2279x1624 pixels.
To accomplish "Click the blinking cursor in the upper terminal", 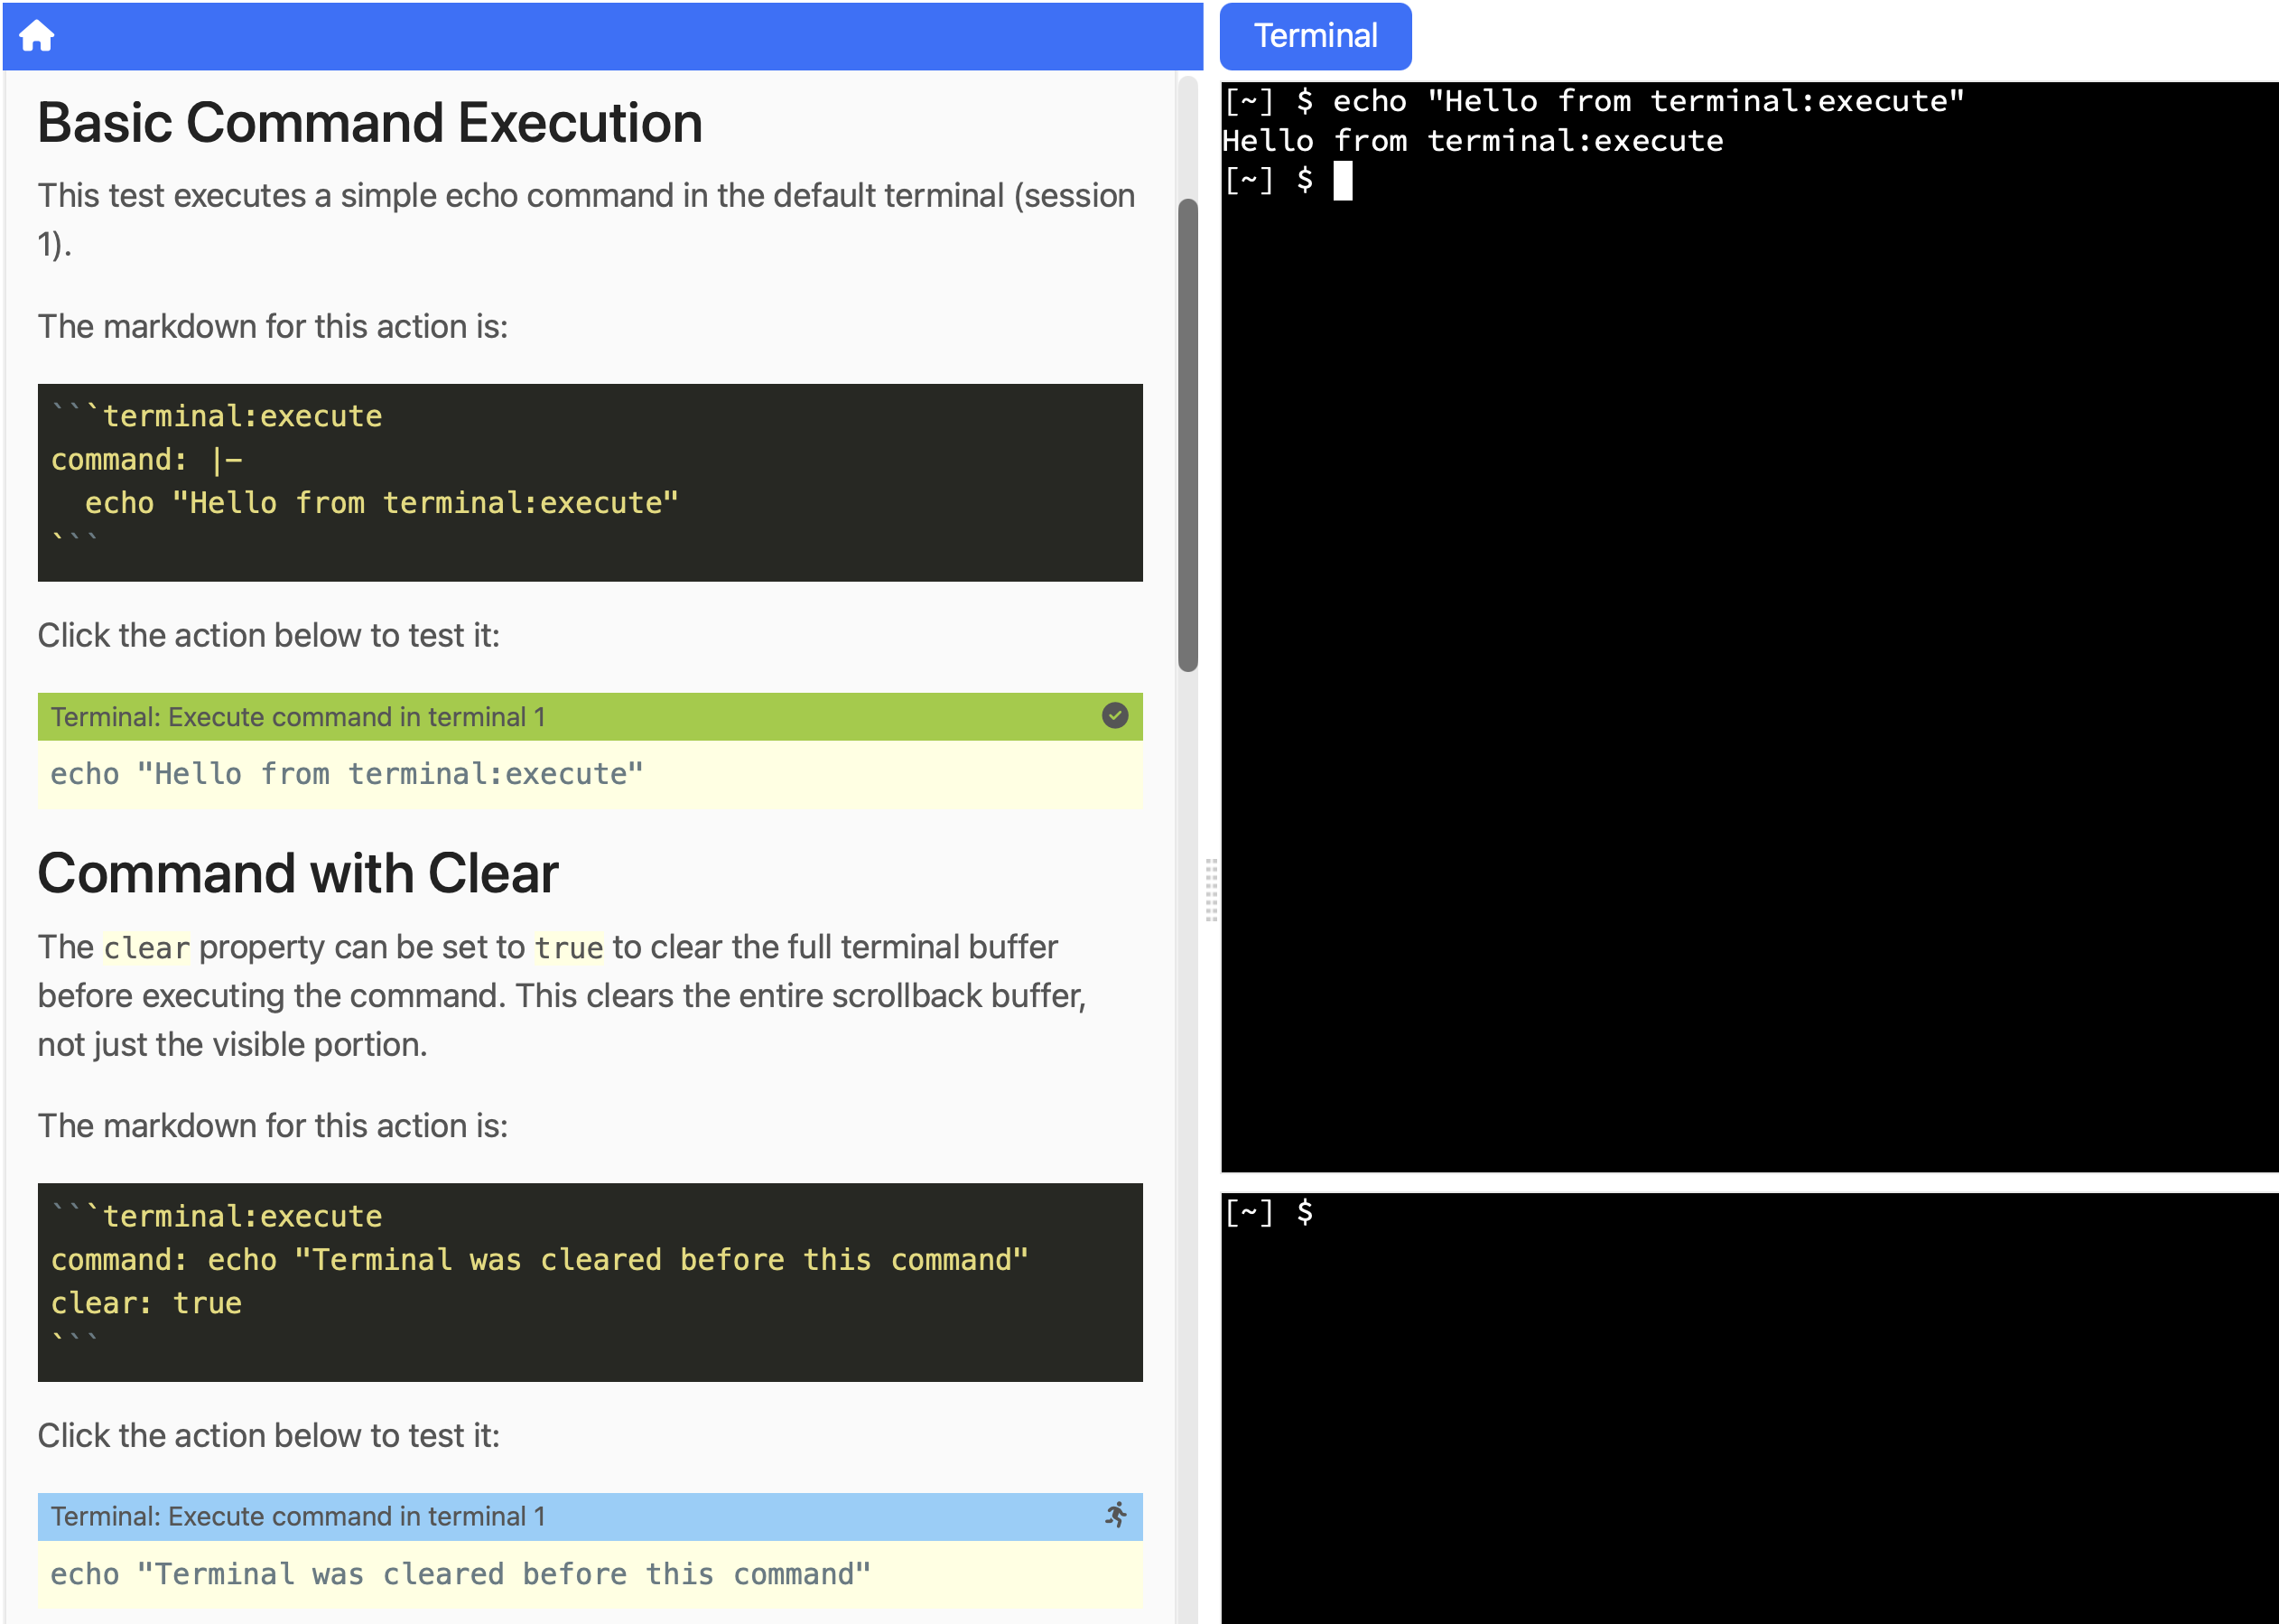I will 1343,182.
